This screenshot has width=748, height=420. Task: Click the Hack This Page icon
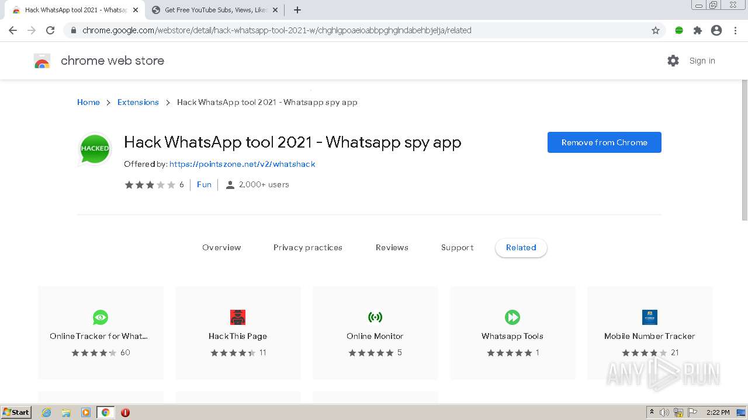pyautogui.click(x=238, y=317)
